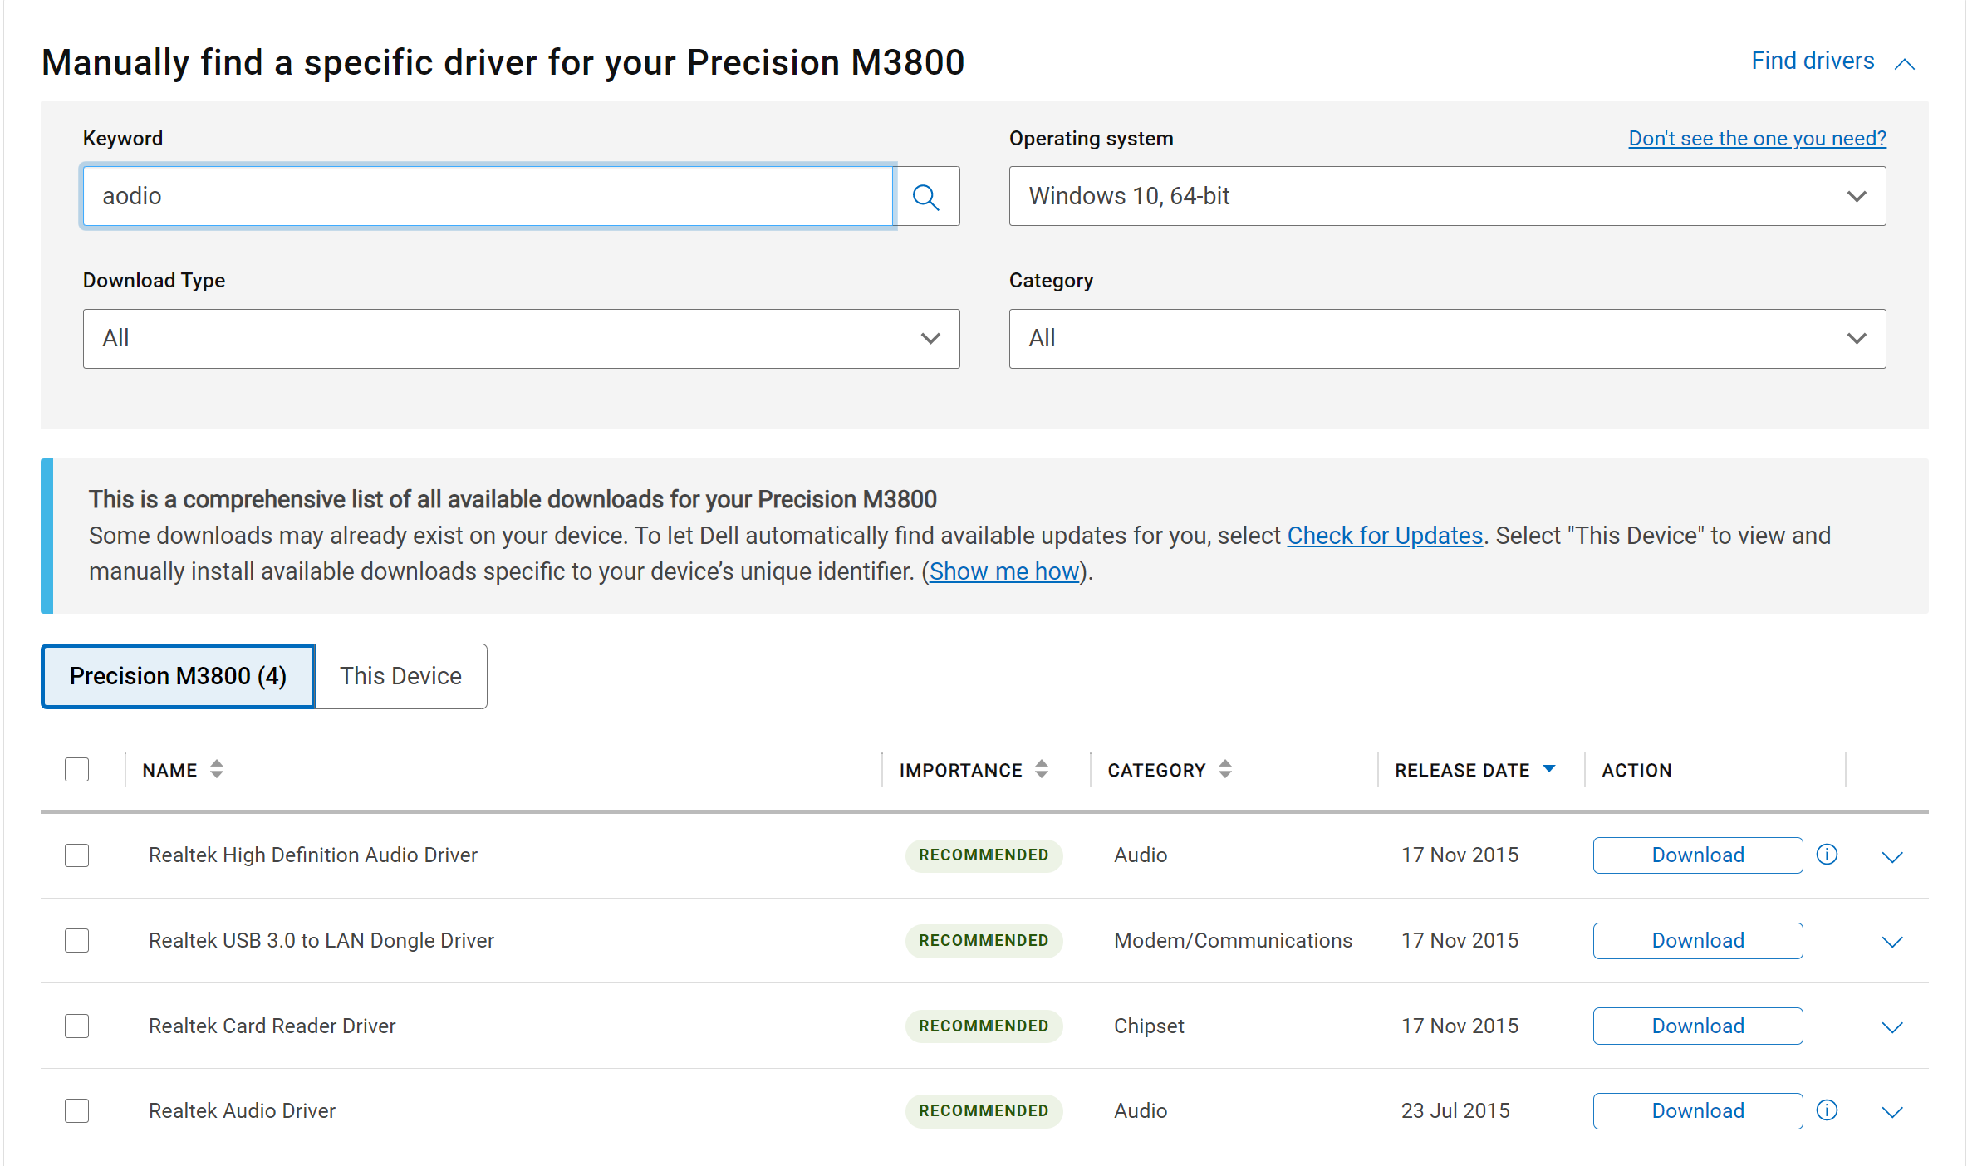Sort by Release Date arrow

coord(1549,769)
